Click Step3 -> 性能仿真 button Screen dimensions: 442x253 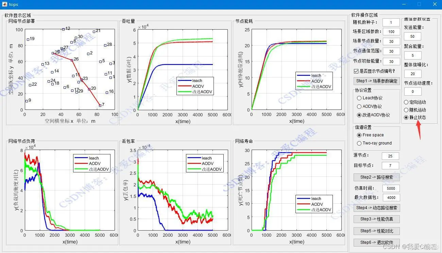tap(376, 219)
